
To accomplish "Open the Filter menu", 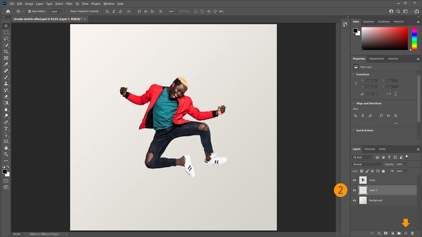I will point(69,4).
